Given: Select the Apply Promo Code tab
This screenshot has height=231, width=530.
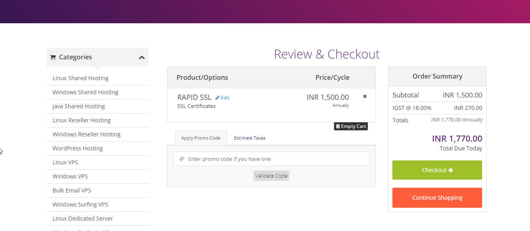Looking at the screenshot, I should click(201, 138).
